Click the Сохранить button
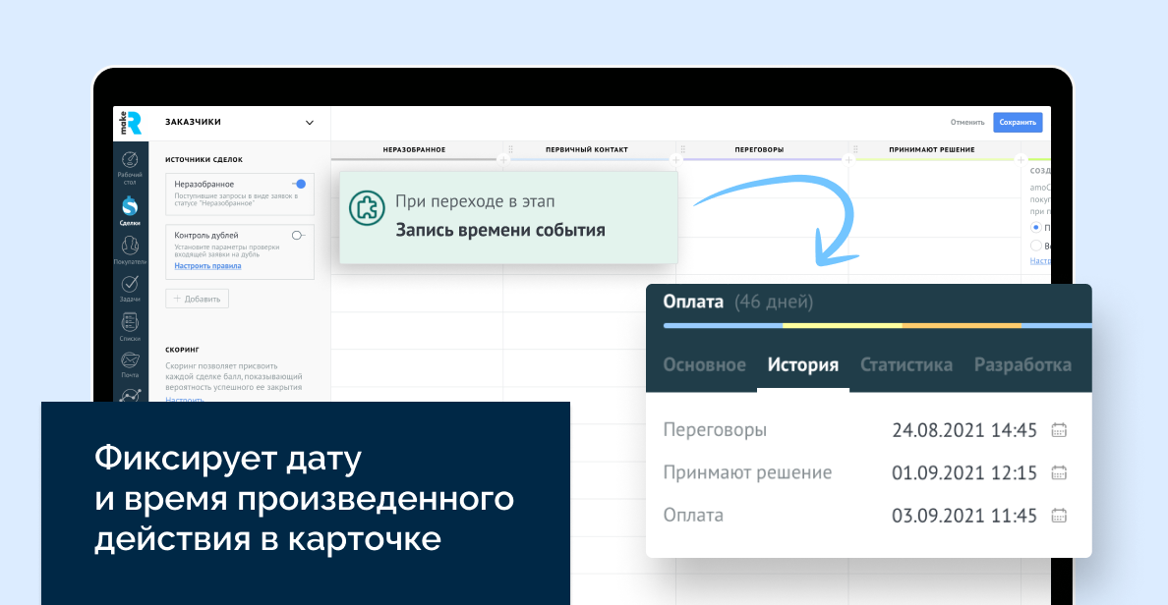The width and height of the screenshot is (1168, 605). 1018,122
